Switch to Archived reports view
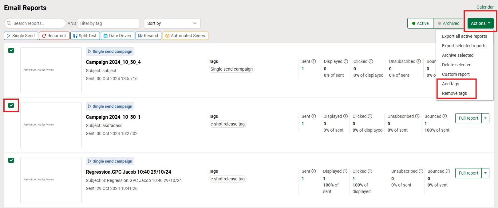Viewport: 498px width, 208px height. pyautogui.click(x=449, y=23)
